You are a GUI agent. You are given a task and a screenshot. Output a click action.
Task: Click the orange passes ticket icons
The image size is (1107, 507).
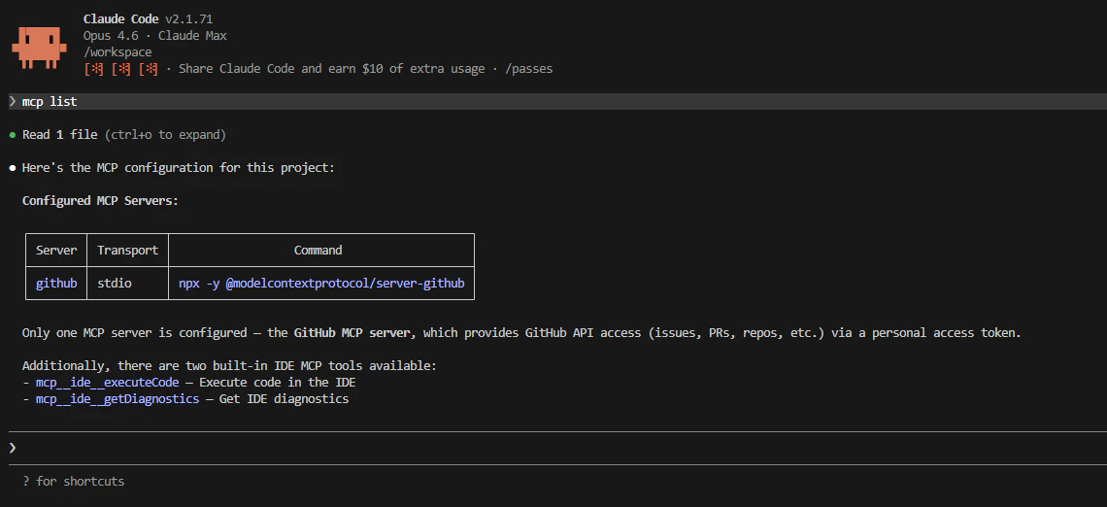coord(120,69)
